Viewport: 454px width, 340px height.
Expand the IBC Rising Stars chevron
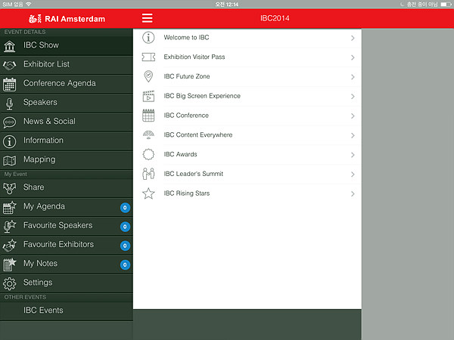[353, 193]
